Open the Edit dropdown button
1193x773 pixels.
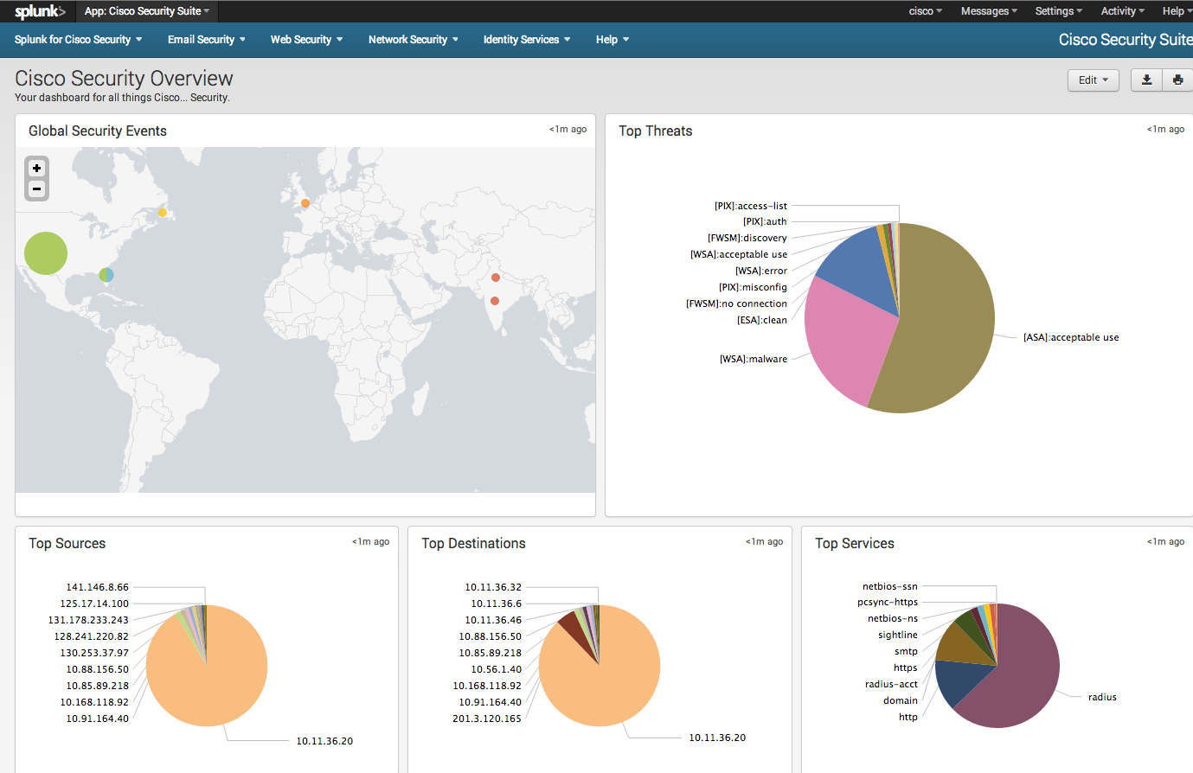[1093, 80]
